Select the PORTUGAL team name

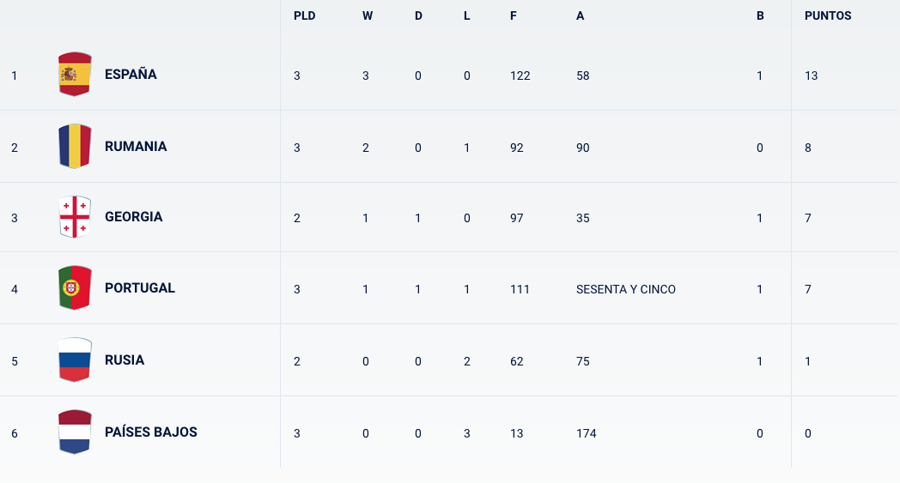[x=139, y=288]
